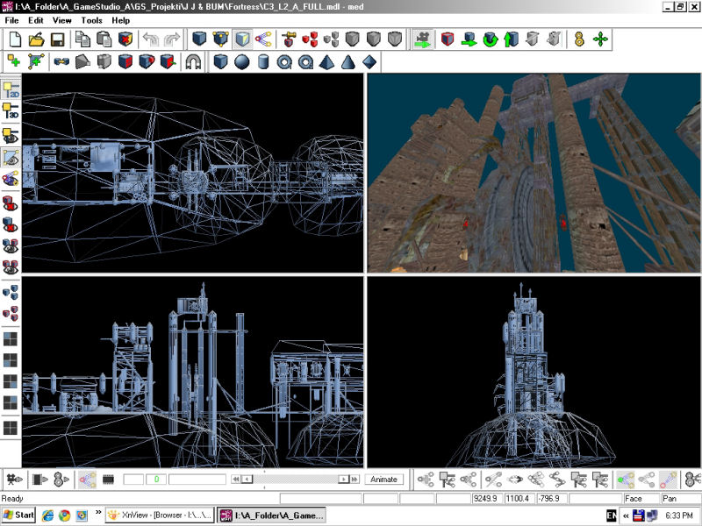The height and width of the screenshot is (526, 702).
Task: Switch selection to 2D mode in sidebar
Action: pos(11,89)
